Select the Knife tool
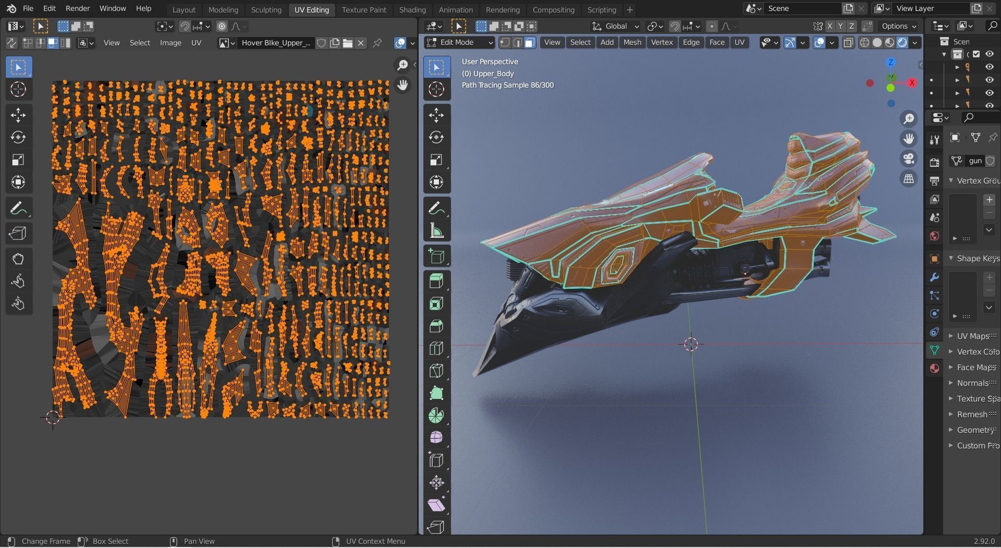Viewport: 1001px width, 548px height. 436,371
